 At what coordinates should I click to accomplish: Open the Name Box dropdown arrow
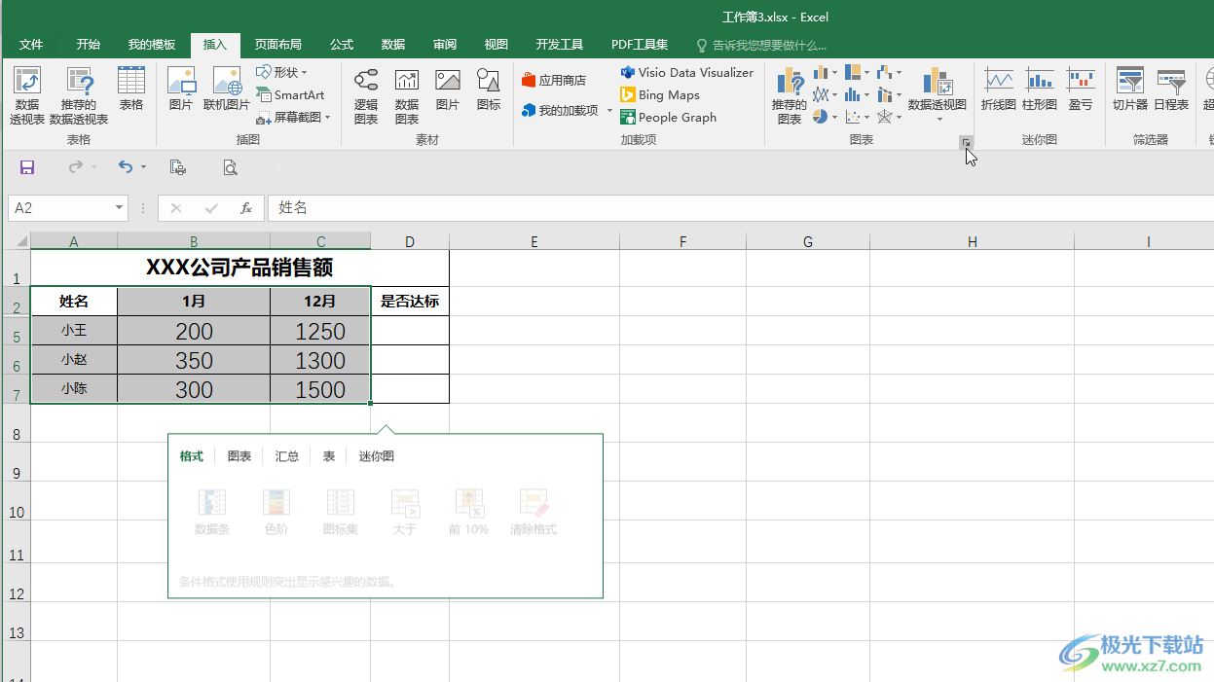120,208
